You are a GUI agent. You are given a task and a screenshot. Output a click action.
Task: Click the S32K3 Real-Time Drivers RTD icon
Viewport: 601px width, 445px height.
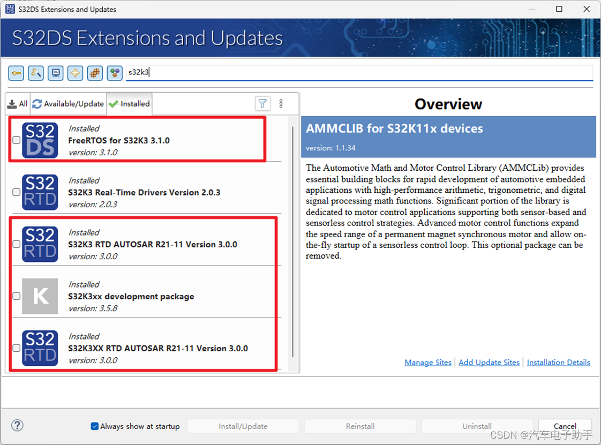[x=40, y=192]
